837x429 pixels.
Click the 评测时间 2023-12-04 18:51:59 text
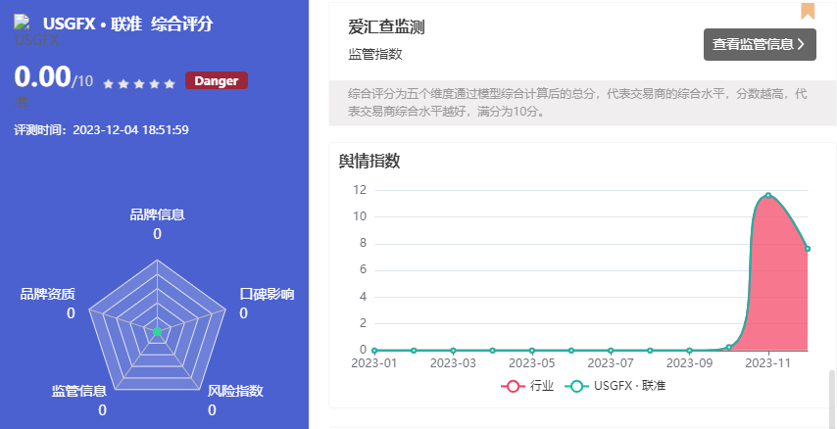[101, 129]
